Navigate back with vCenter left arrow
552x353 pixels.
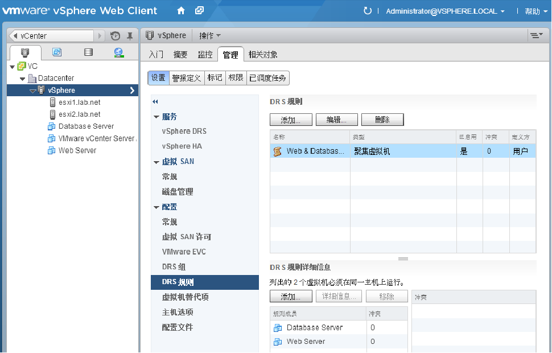tap(15, 36)
